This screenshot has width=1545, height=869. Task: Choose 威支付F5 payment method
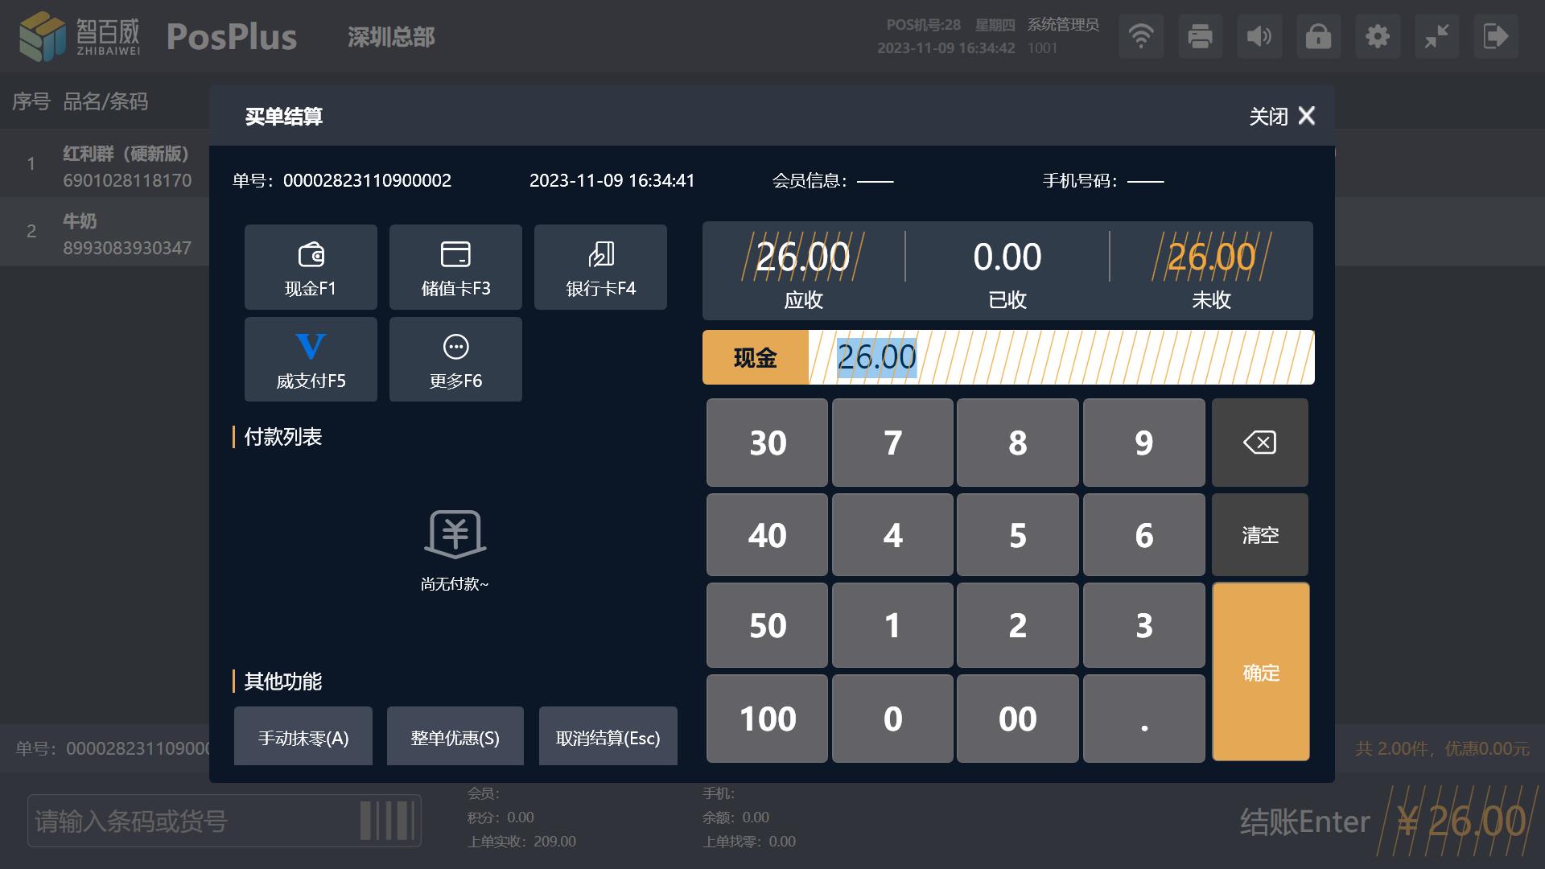[x=311, y=360]
